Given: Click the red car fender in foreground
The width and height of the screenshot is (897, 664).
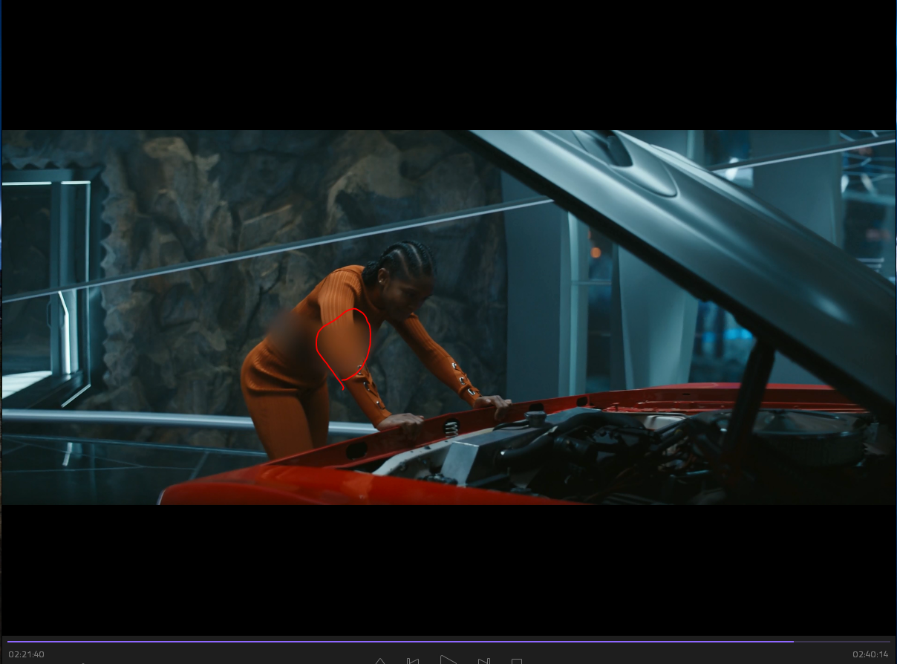Looking at the screenshot, I should click(x=297, y=483).
